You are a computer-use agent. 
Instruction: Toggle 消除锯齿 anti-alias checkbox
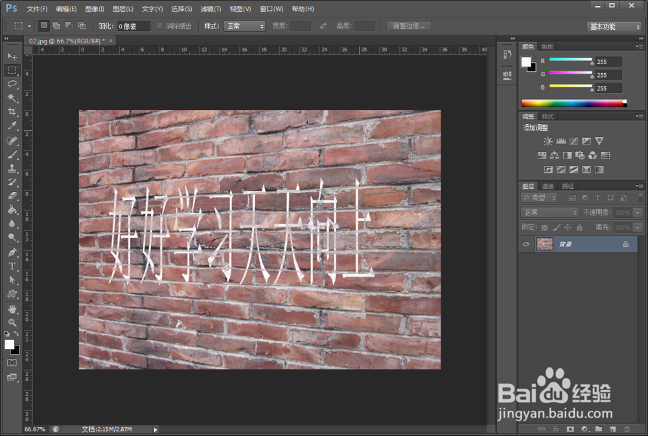pyautogui.click(x=159, y=26)
